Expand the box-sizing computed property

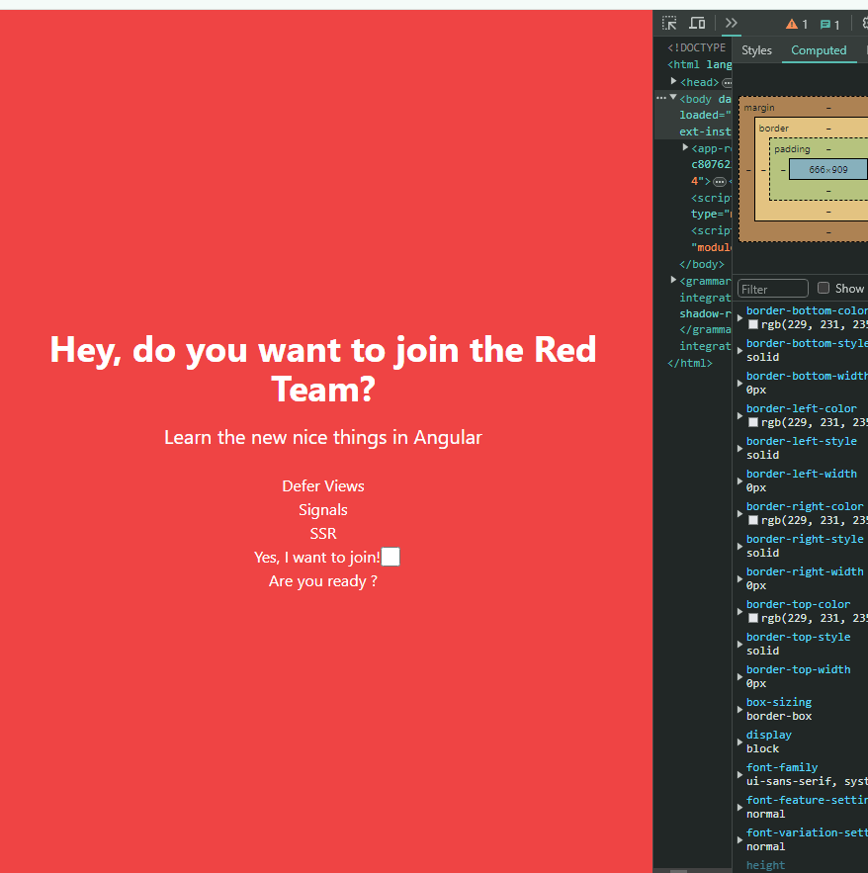coord(739,709)
